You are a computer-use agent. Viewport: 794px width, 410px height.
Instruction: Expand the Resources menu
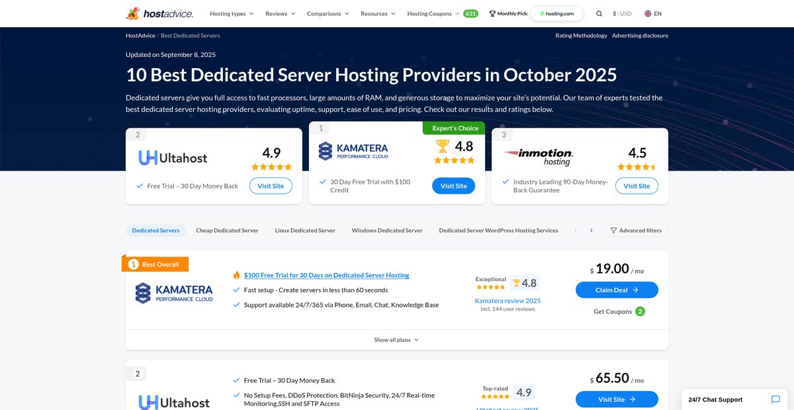378,13
